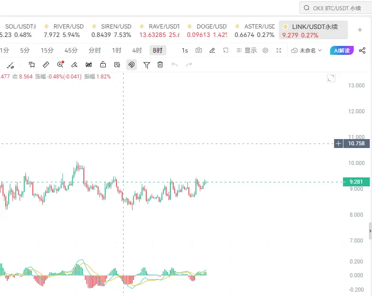Screen dimensions: 372x296
Task: Click the 9.281 current price label
Action: click(356, 182)
